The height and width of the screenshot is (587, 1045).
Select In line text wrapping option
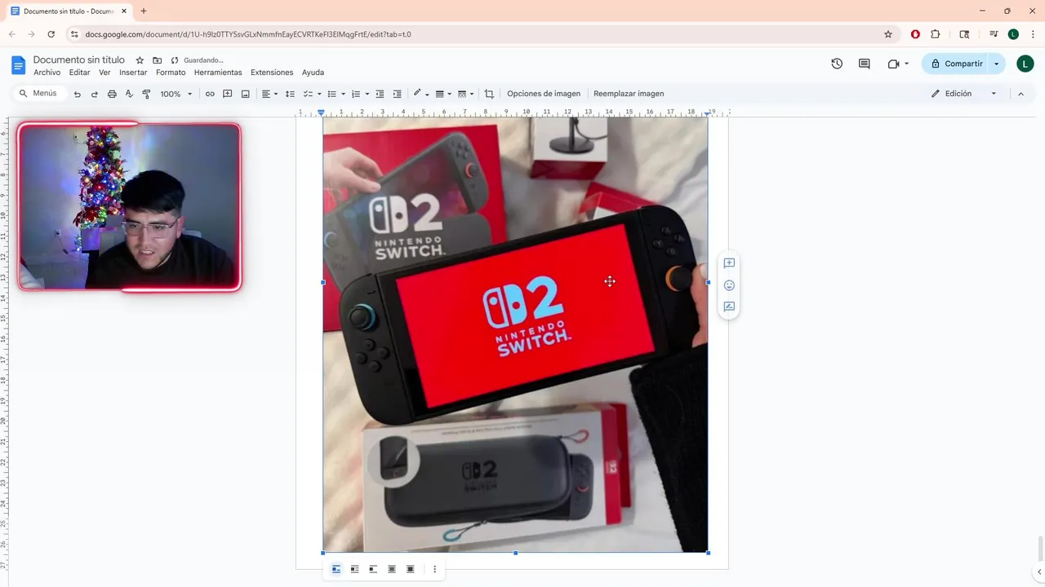tap(336, 569)
